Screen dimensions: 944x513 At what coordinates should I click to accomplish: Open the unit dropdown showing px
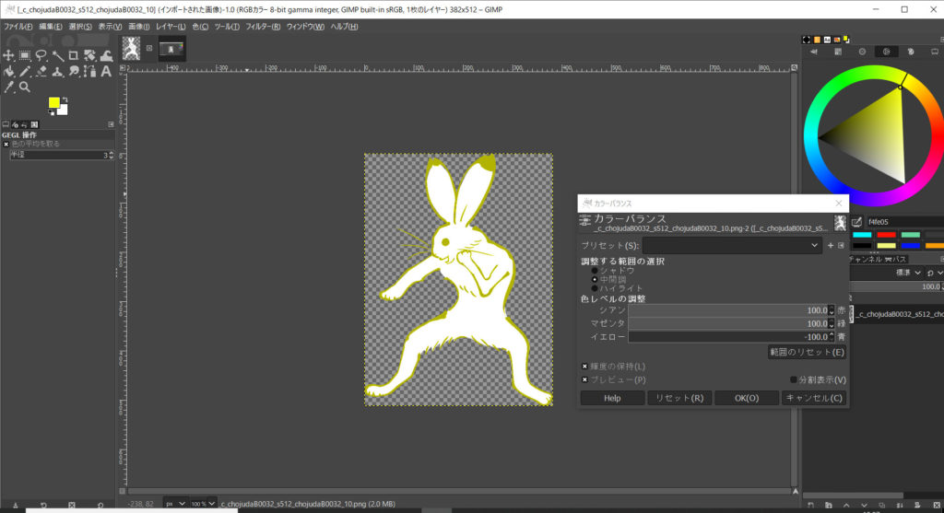point(175,504)
